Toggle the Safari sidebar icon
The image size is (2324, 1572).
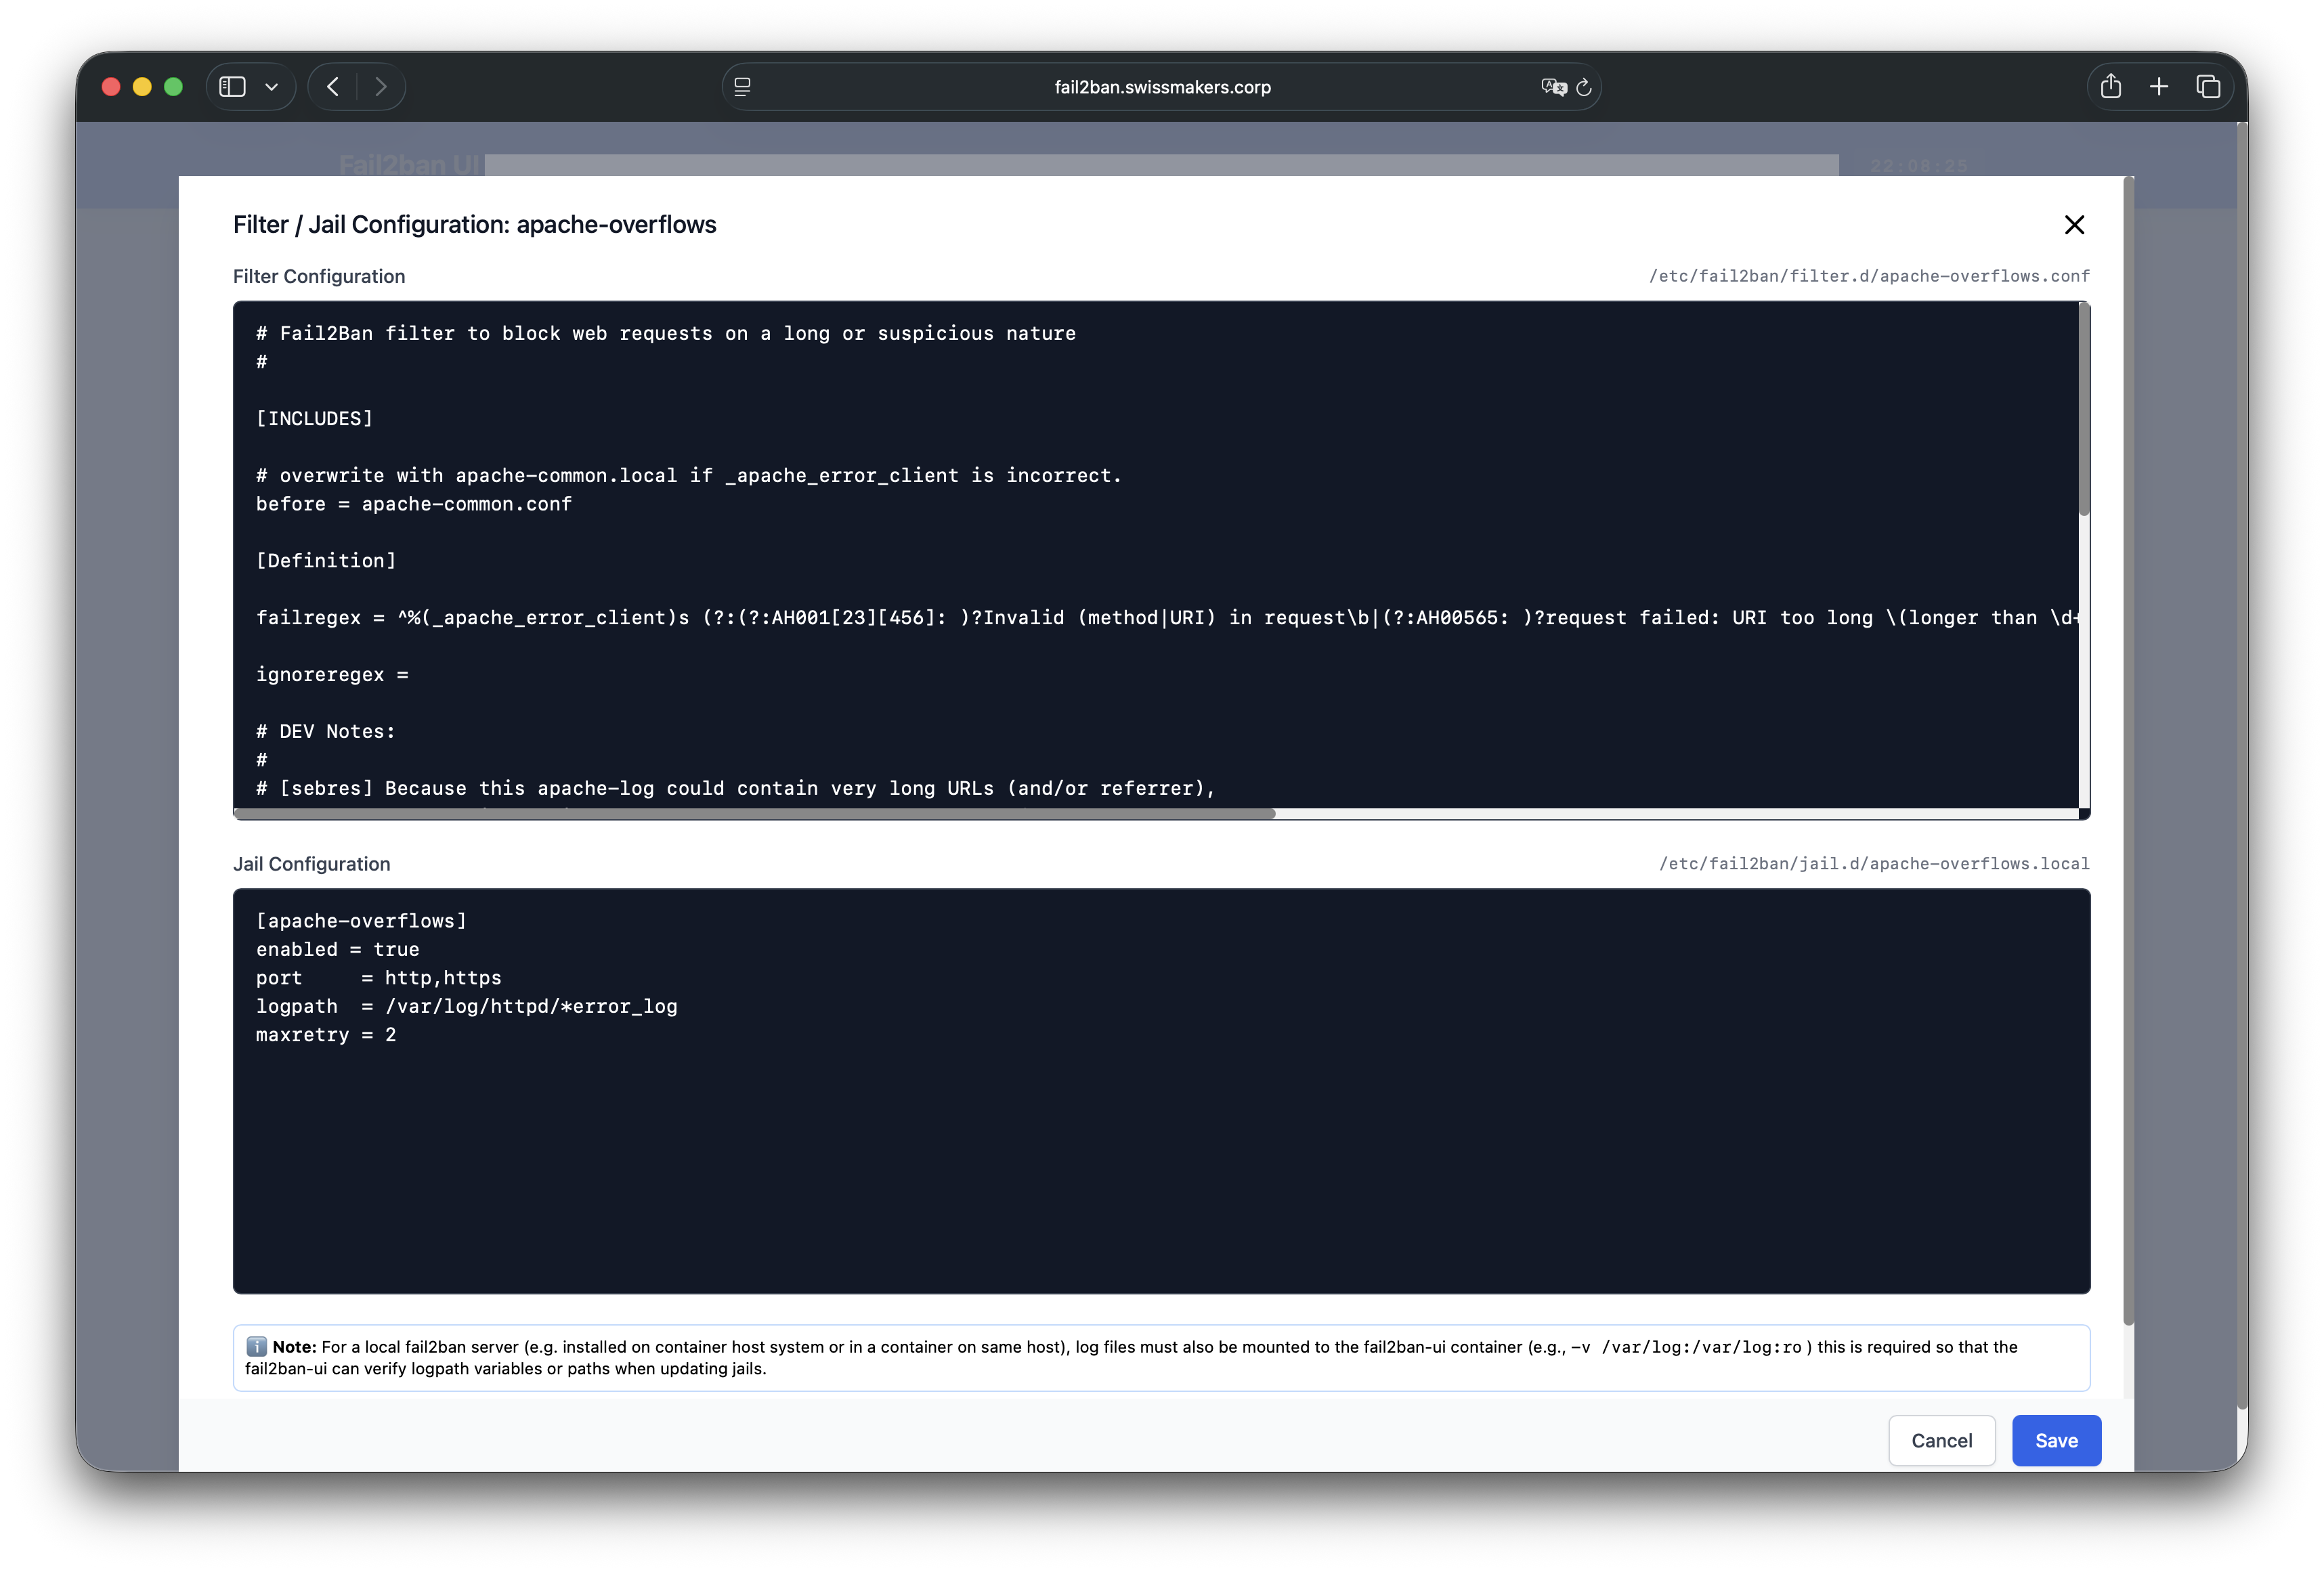pyautogui.click(x=232, y=87)
